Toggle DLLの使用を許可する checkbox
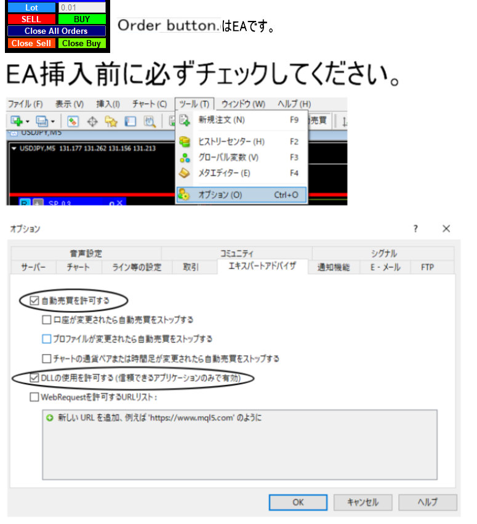The height and width of the screenshot is (524, 477). [x=34, y=377]
